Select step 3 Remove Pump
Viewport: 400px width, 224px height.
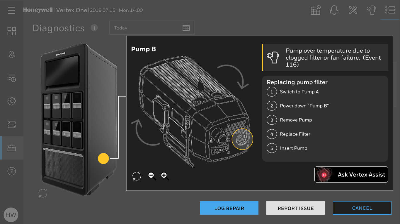290,120
